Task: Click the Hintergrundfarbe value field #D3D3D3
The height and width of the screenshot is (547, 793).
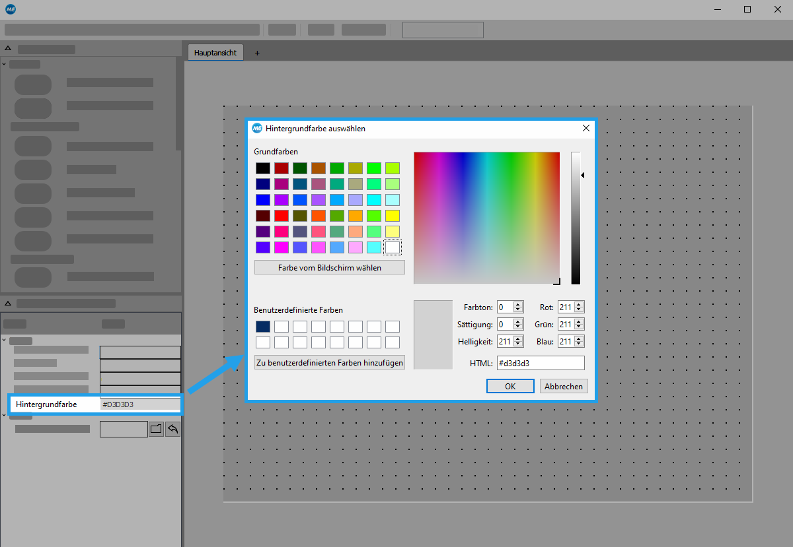Action: tap(139, 404)
